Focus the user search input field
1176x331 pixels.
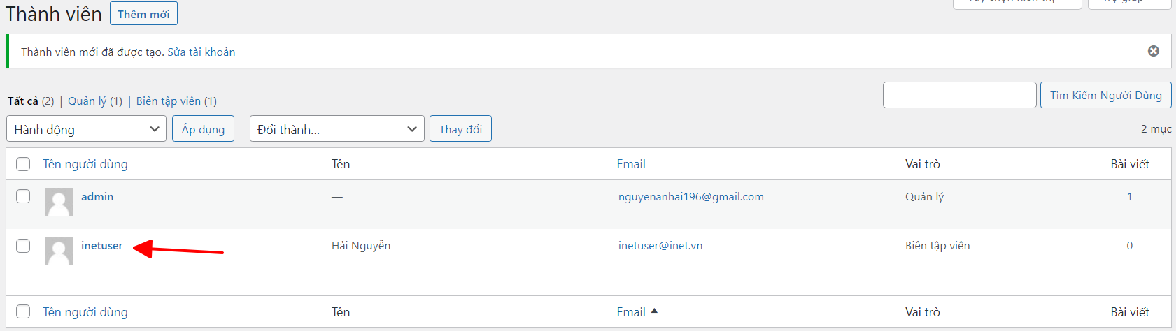(960, 95)
